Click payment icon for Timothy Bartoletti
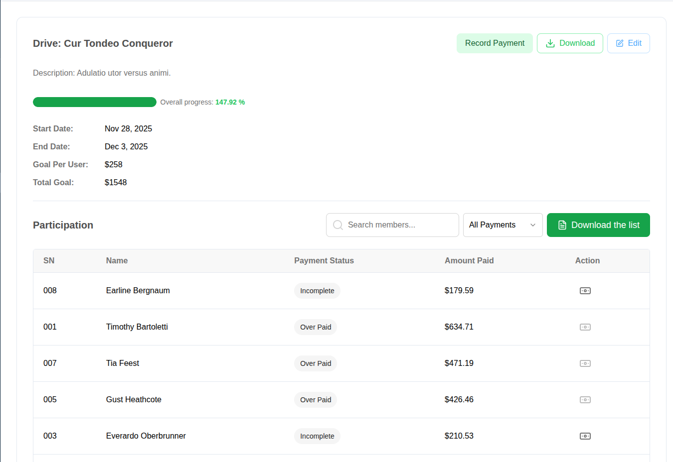673x462 pixels. [x=585, y=327]
